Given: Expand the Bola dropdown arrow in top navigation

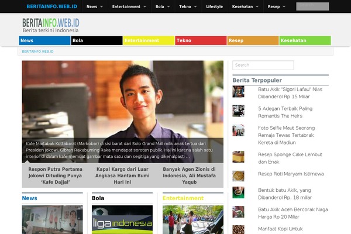Looking at the screenshot, I should 168,6.
